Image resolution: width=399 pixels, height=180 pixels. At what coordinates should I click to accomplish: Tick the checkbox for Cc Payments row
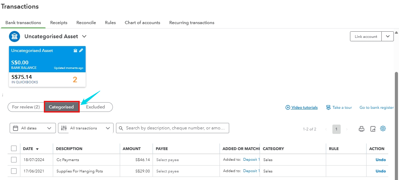[14, 160]
